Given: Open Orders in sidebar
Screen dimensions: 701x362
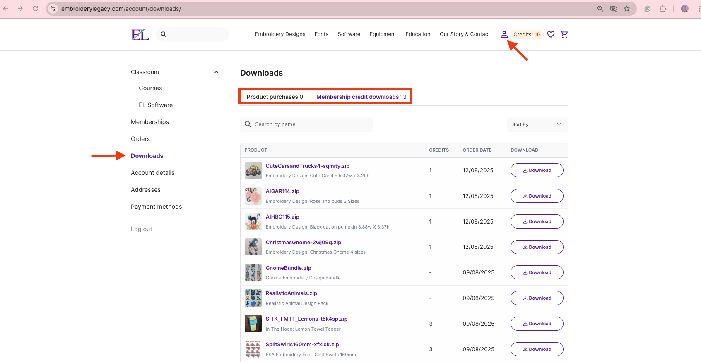Looking at the screenshot, I should [x=140, y=139].
